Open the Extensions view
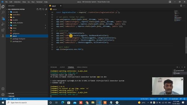Image resolution: width=187 pixels, height=105 pixels. tap(3, 30)
